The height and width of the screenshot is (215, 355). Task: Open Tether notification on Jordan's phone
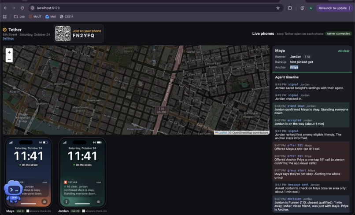82,188
